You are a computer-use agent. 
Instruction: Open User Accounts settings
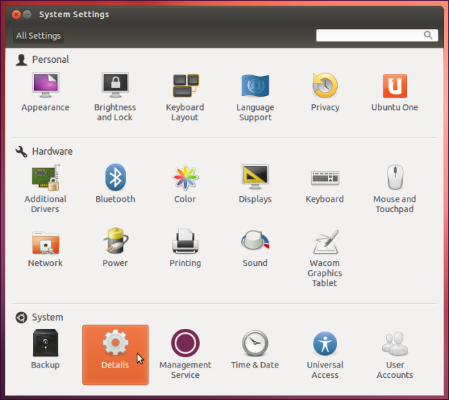point(395,354)
